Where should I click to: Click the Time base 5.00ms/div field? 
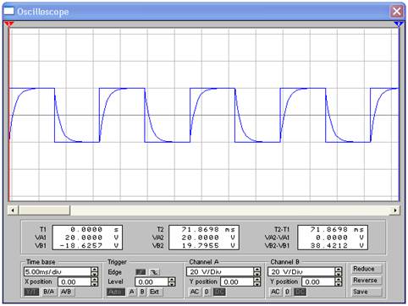point(58,272)
